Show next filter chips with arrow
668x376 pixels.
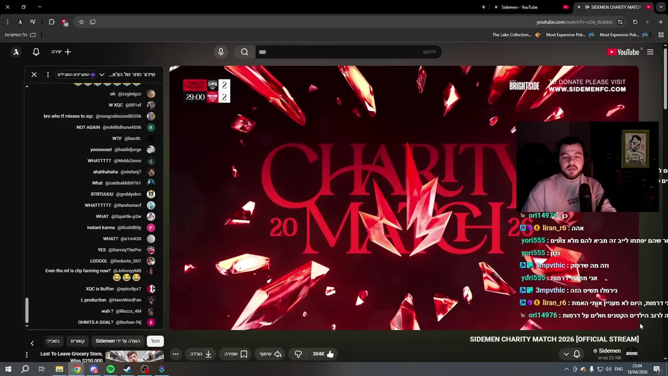tap(32, 343)
